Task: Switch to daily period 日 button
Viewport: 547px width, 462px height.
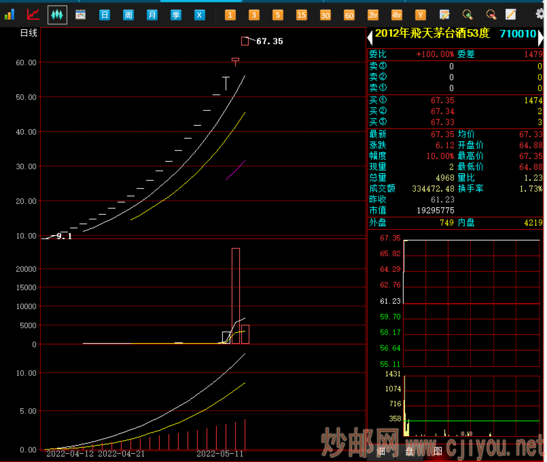Action: [104, 15]
